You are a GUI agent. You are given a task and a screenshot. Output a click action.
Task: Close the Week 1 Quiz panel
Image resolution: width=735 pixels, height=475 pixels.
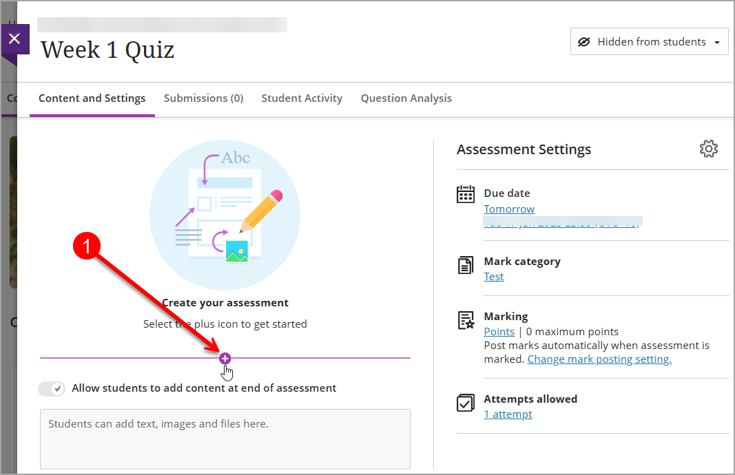(x=15, y=39)
